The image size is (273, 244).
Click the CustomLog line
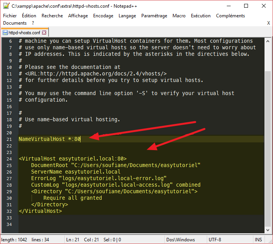(x=116, y=185)
